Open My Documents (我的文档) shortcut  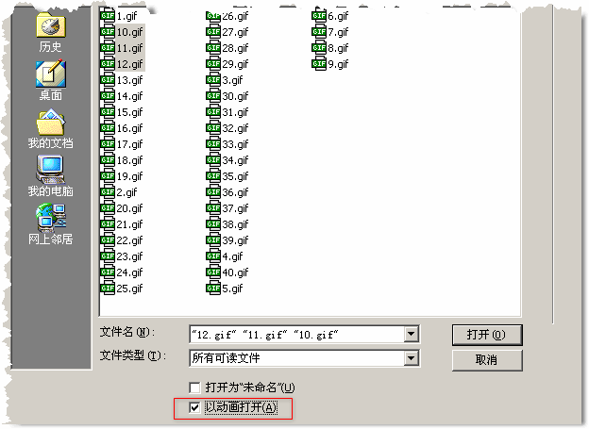(x=51, y=129)
